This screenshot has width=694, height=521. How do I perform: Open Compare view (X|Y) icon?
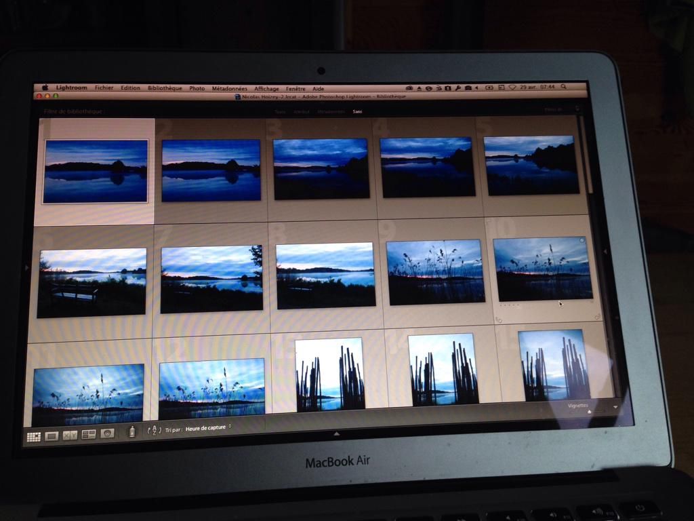70,436
